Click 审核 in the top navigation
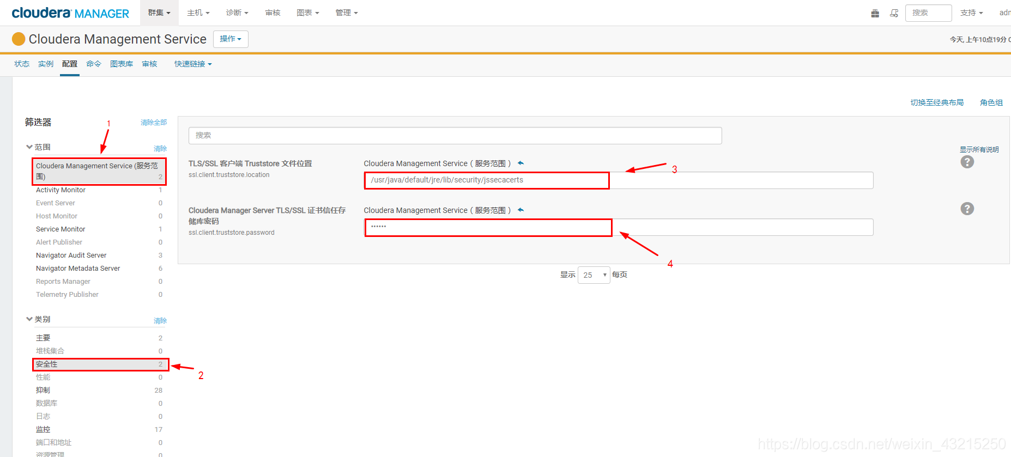Image resolution: width=1011 pixels, height=457 pixels. (x=273, y=13)
